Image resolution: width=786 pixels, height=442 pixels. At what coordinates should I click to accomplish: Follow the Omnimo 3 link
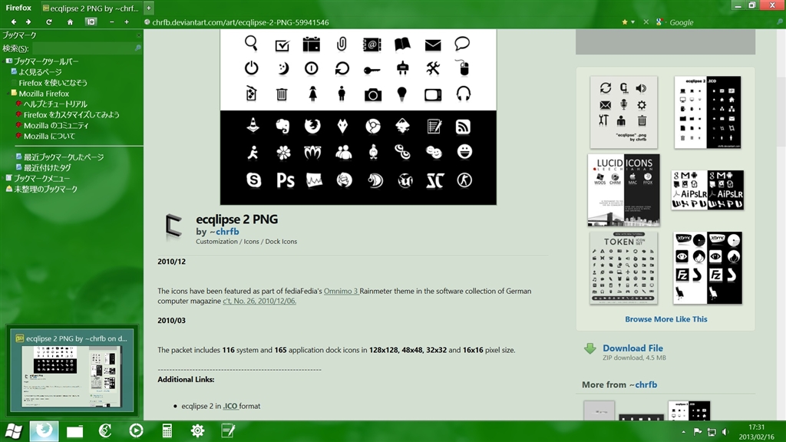pos(341,291)
